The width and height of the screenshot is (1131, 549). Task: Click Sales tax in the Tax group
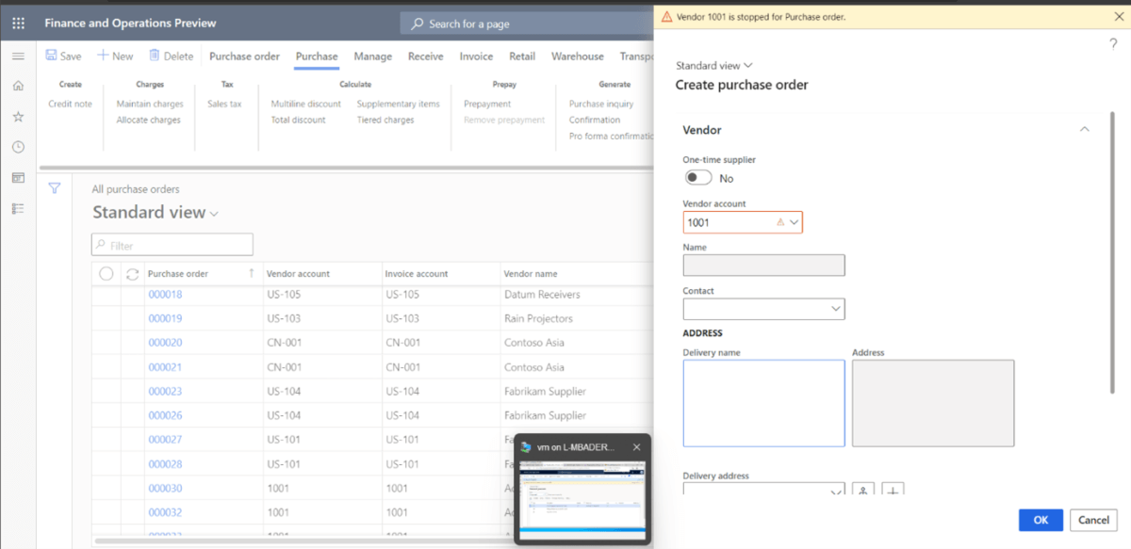[x=224, y=105]
